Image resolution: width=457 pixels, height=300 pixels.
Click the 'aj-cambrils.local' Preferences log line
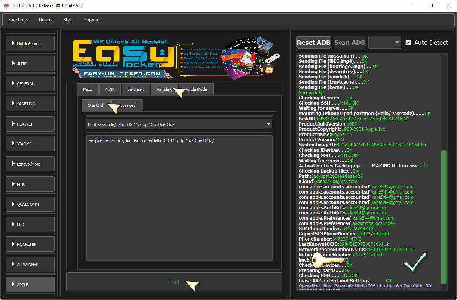coord(347,223)
